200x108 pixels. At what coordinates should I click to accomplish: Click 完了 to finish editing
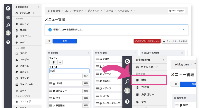point(86,76)
